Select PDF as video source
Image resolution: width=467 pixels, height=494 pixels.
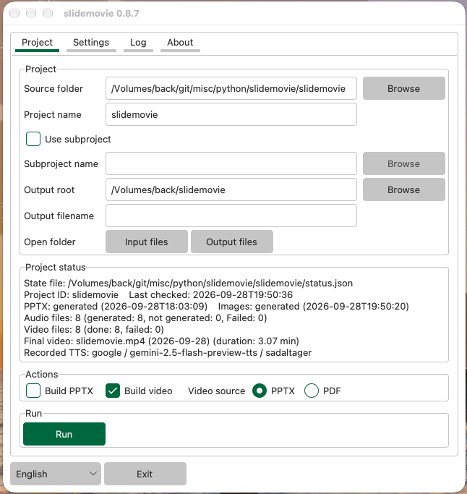click(x=312, y=391)
